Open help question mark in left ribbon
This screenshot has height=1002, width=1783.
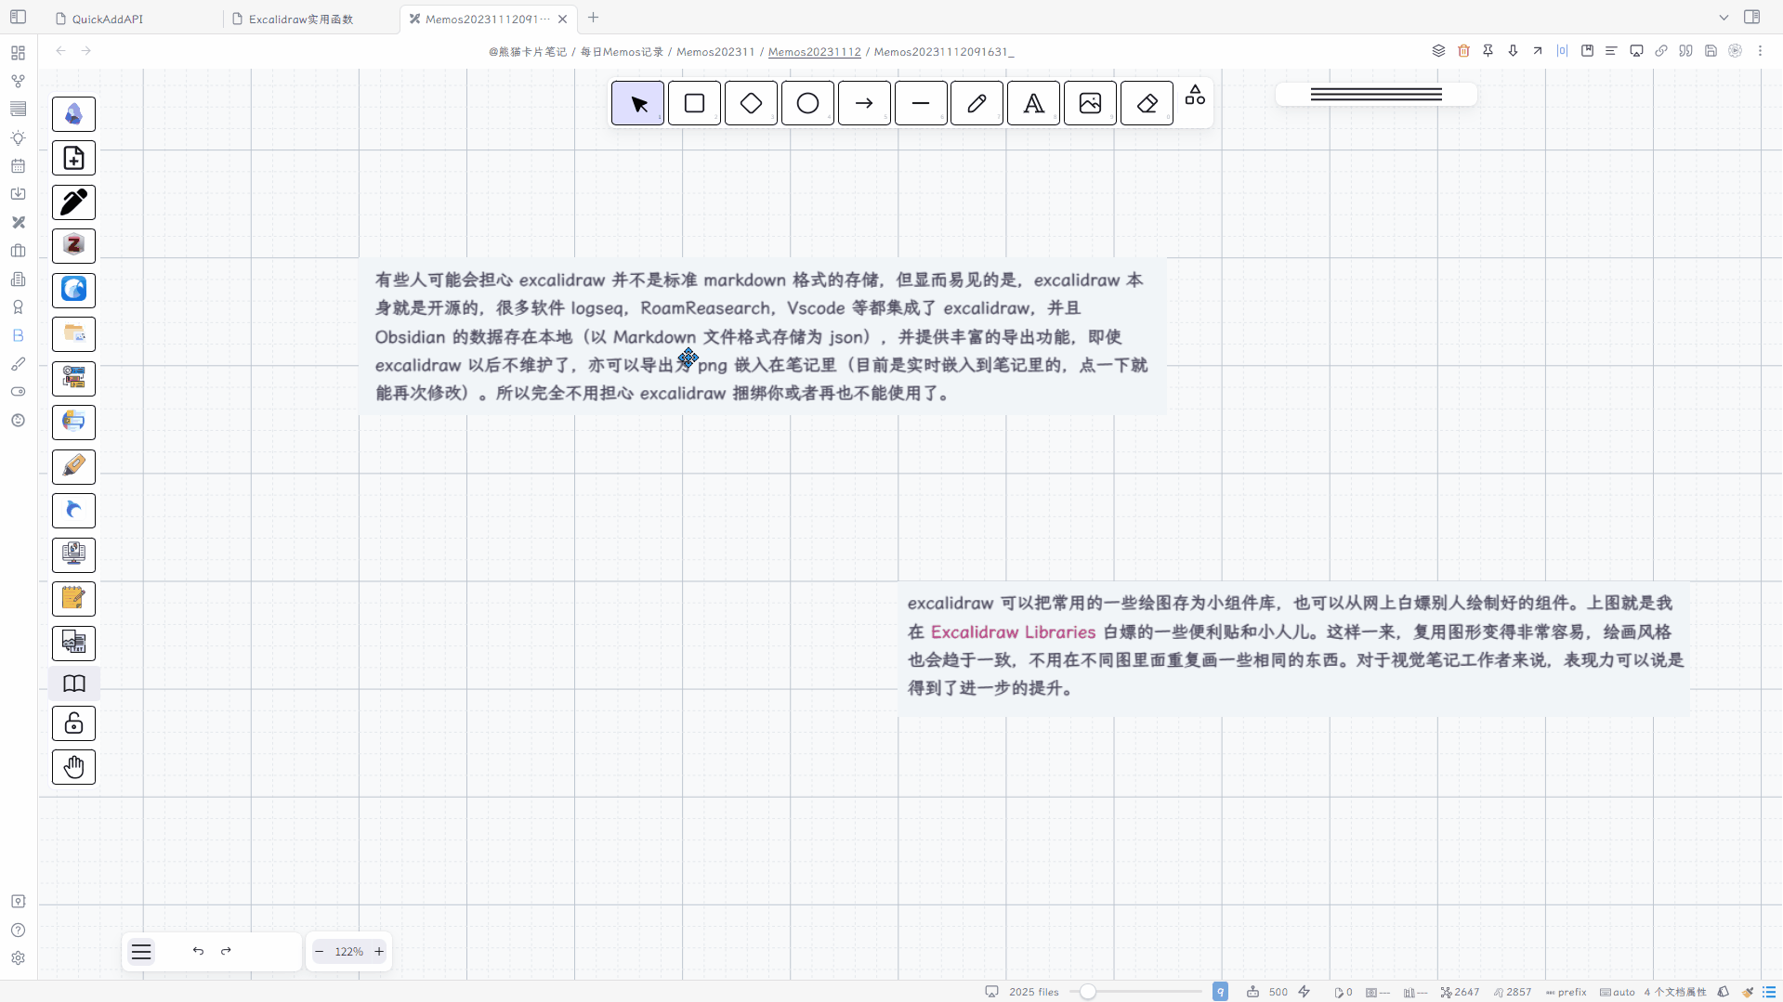pyautogui.click(x=19, y=930)
